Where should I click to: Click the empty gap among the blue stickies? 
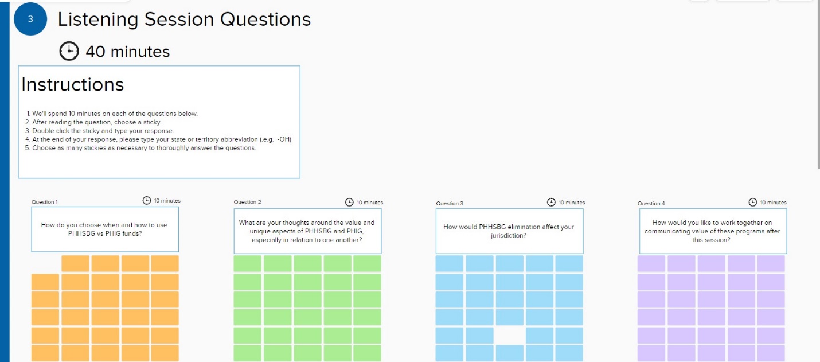click(x=509, y=335)
